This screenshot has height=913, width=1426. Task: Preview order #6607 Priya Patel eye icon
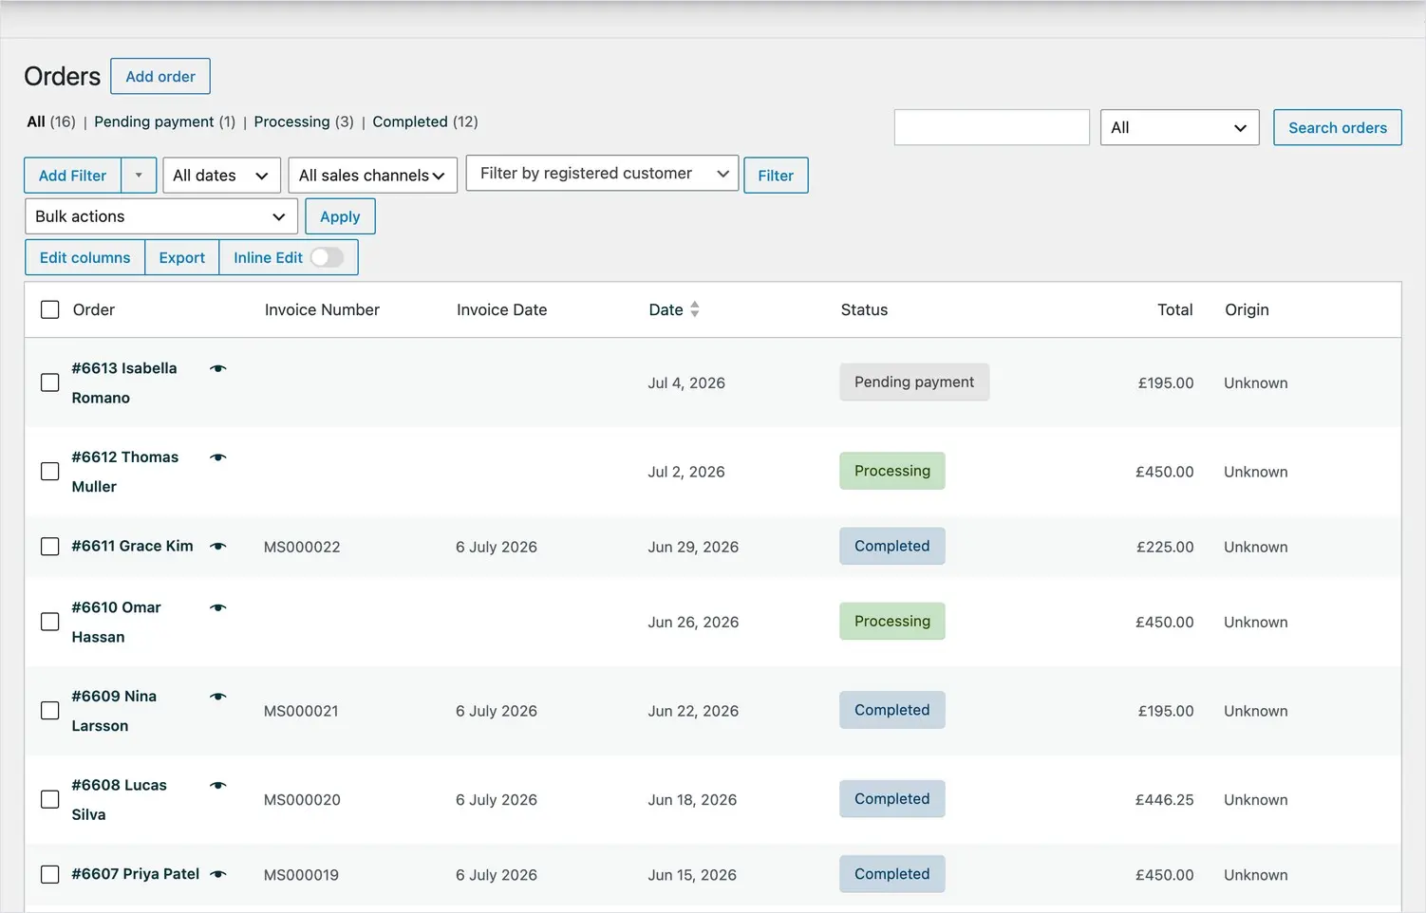(218, 874)
